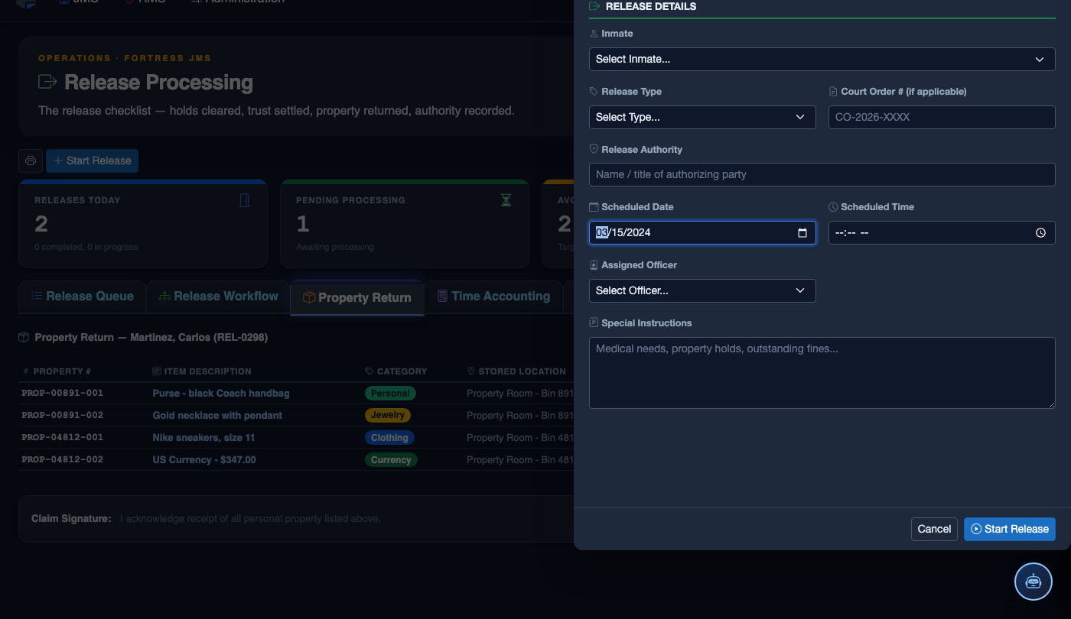1071x619 pixels.
Task: Open the clock picker in Scheduled Time
Action: coord(1040,233)
